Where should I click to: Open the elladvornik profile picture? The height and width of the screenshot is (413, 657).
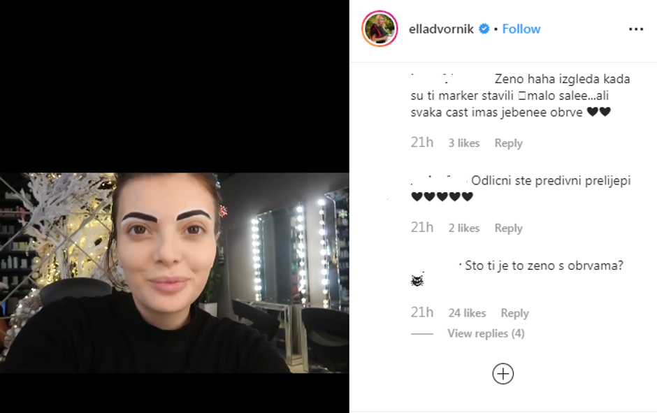coord(380,29)
